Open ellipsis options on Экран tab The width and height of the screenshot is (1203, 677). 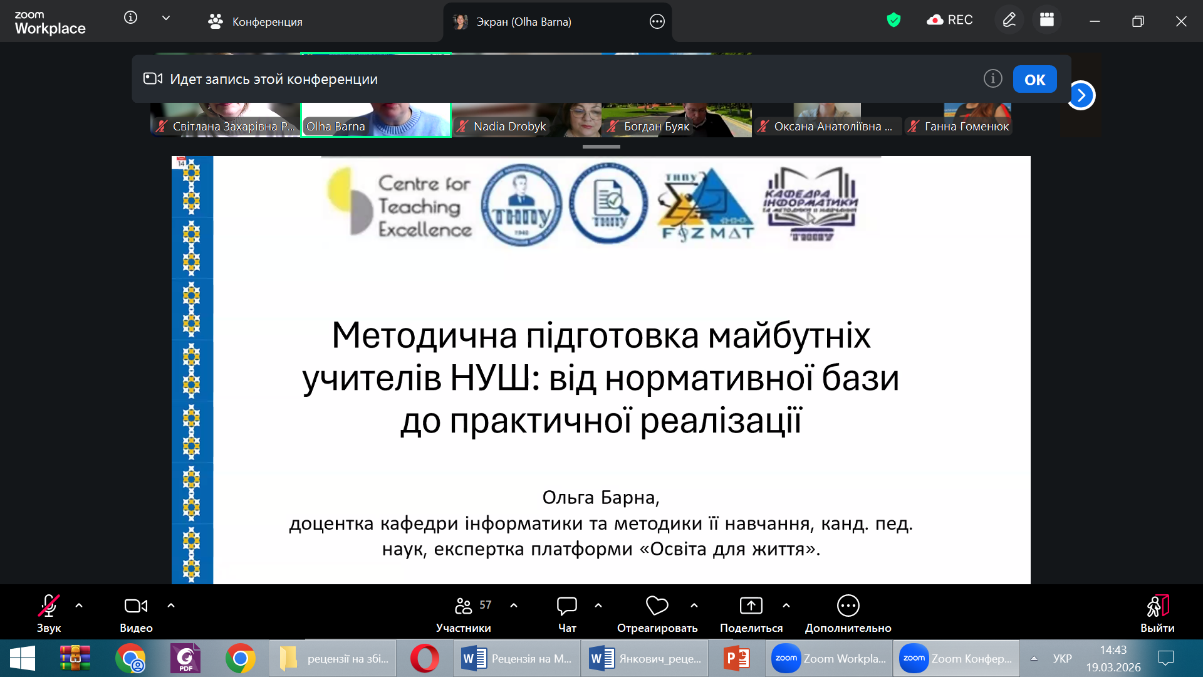pos(657,22)
